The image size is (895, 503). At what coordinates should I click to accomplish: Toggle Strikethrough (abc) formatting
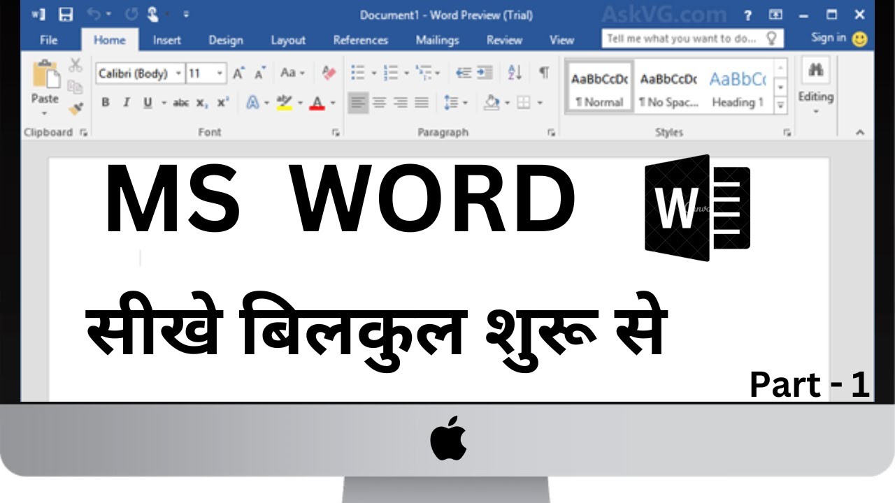[180, 103]
